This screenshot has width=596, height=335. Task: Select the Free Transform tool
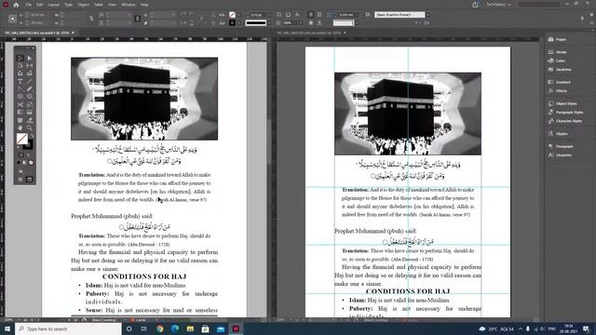tap(29, 104)
